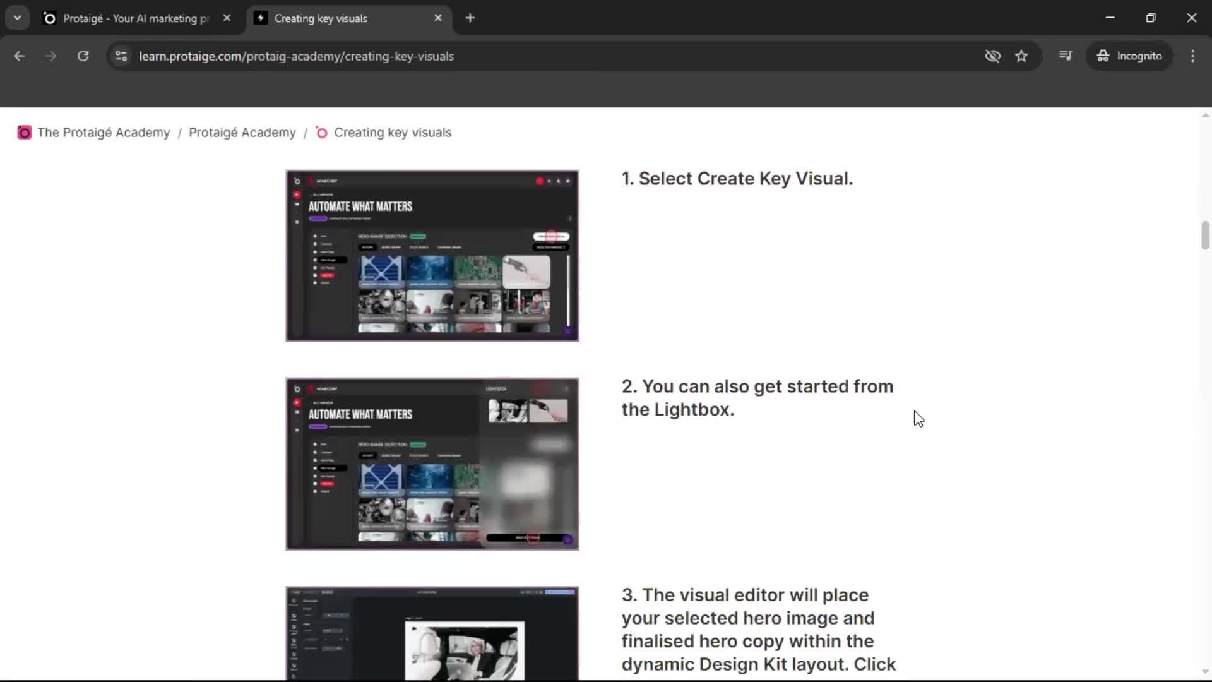Open the tab search dropdown
This screenshot has height=682, width=1212.
[x=17, y=18]
